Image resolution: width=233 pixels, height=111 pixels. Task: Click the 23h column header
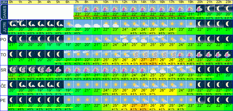(228, 2)
